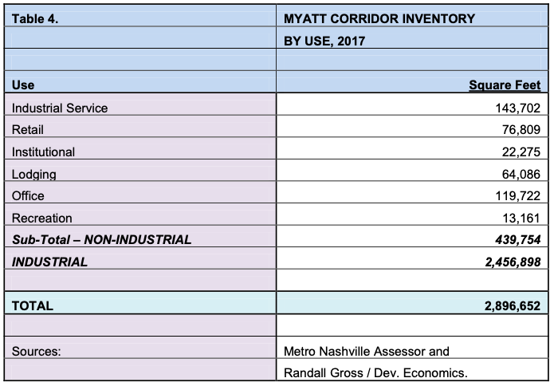Select the 'Metro Nashville Assessor and' source text
The image size is (554, 386).
(x=367, y=351)
